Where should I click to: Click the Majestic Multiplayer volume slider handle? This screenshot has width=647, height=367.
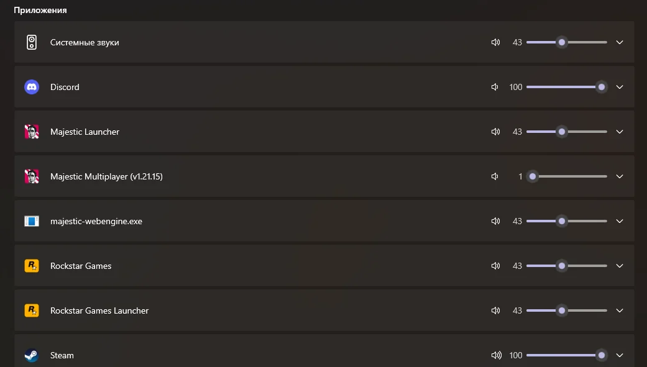533,176
